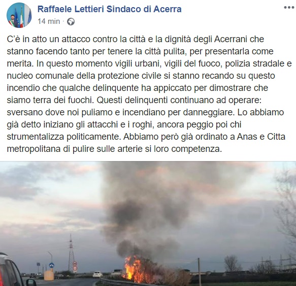Click the red speed-limit signs in photo
296x286 pixels.
click(75, 266)
